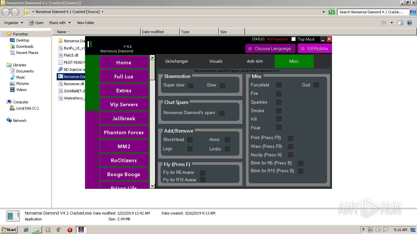Screen dimensions: 417x234
Task: Enable the Top Most checkbox
Action: coord(294,39)
